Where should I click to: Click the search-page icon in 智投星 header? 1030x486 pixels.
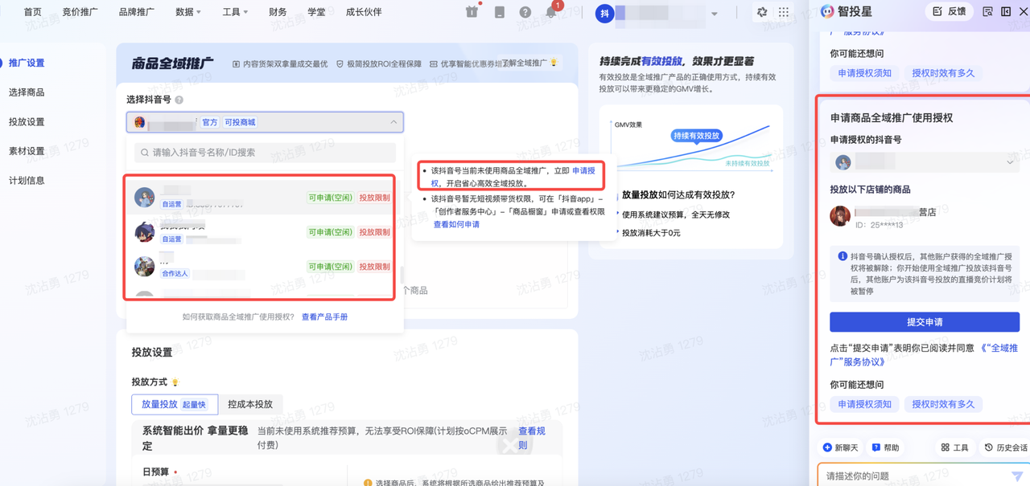click(x=987, y=11)
